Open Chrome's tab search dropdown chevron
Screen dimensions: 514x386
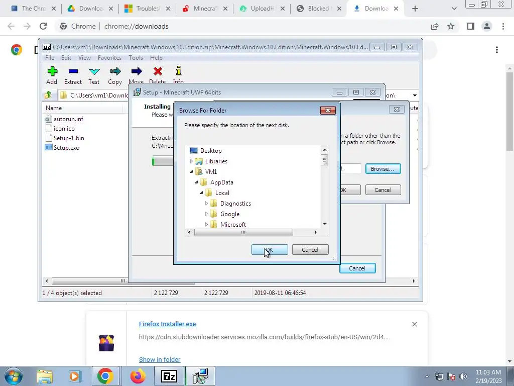tap(454, 9)
